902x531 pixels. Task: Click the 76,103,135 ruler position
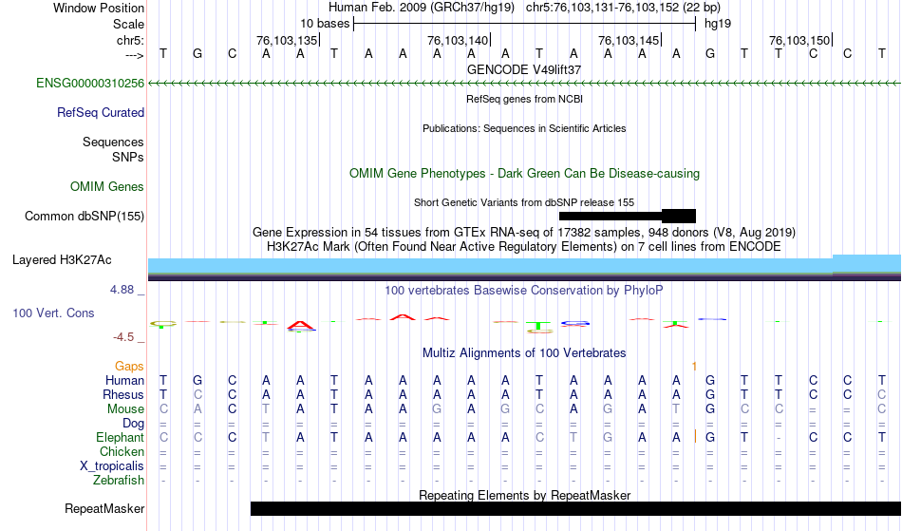[287, 40]
